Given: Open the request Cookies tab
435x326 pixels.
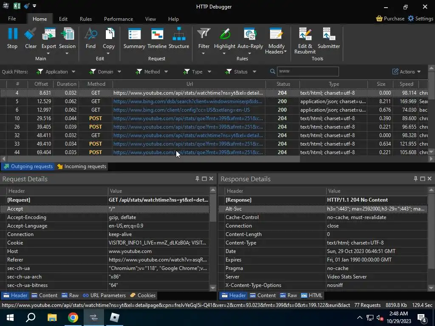Looking at the screenshot, I should [x=143, y=295].
